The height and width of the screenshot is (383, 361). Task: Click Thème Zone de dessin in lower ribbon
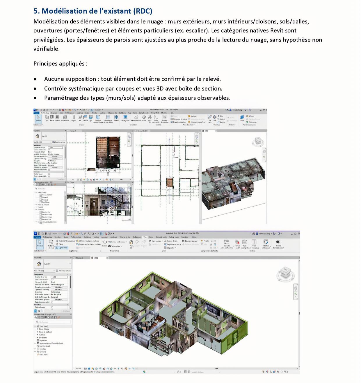(x=278, y=244)
